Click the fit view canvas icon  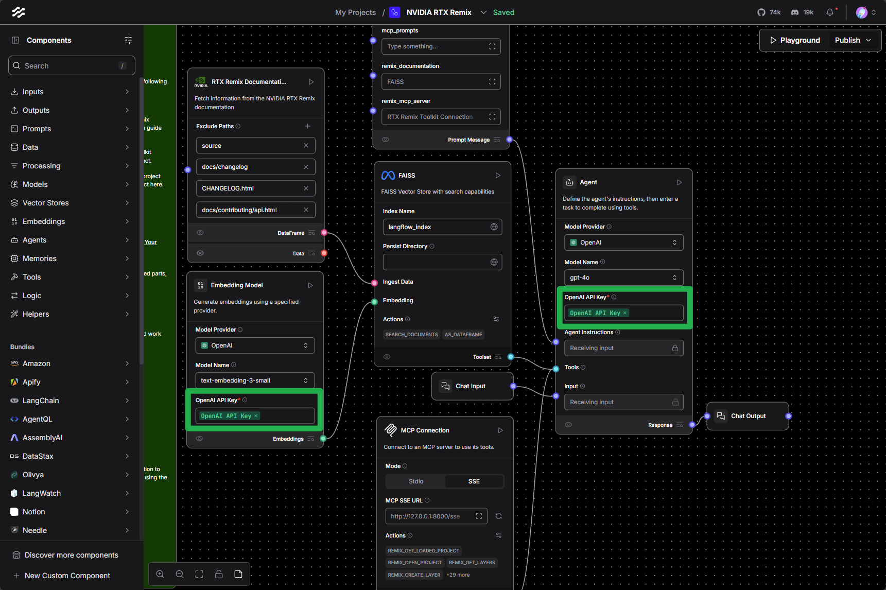pyautogui.click(x=199, y=574)
